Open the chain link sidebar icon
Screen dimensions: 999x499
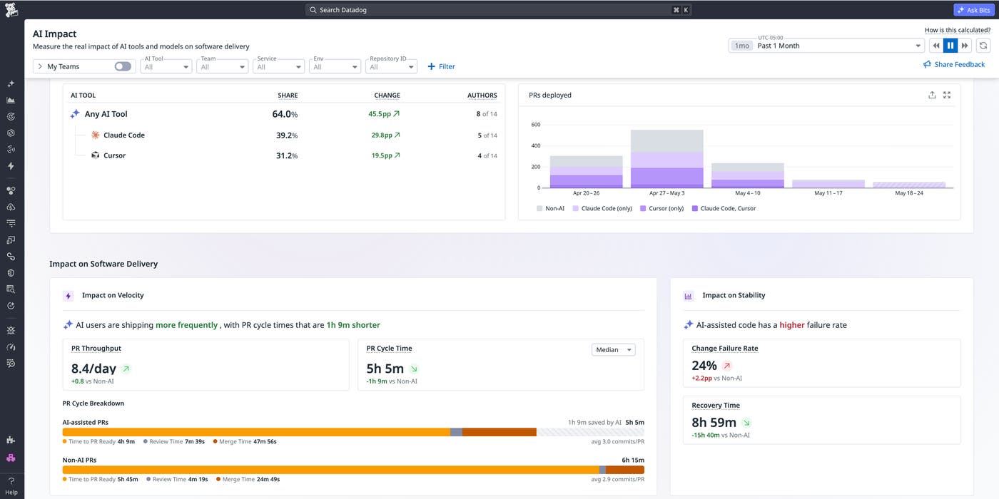point(11,257)
